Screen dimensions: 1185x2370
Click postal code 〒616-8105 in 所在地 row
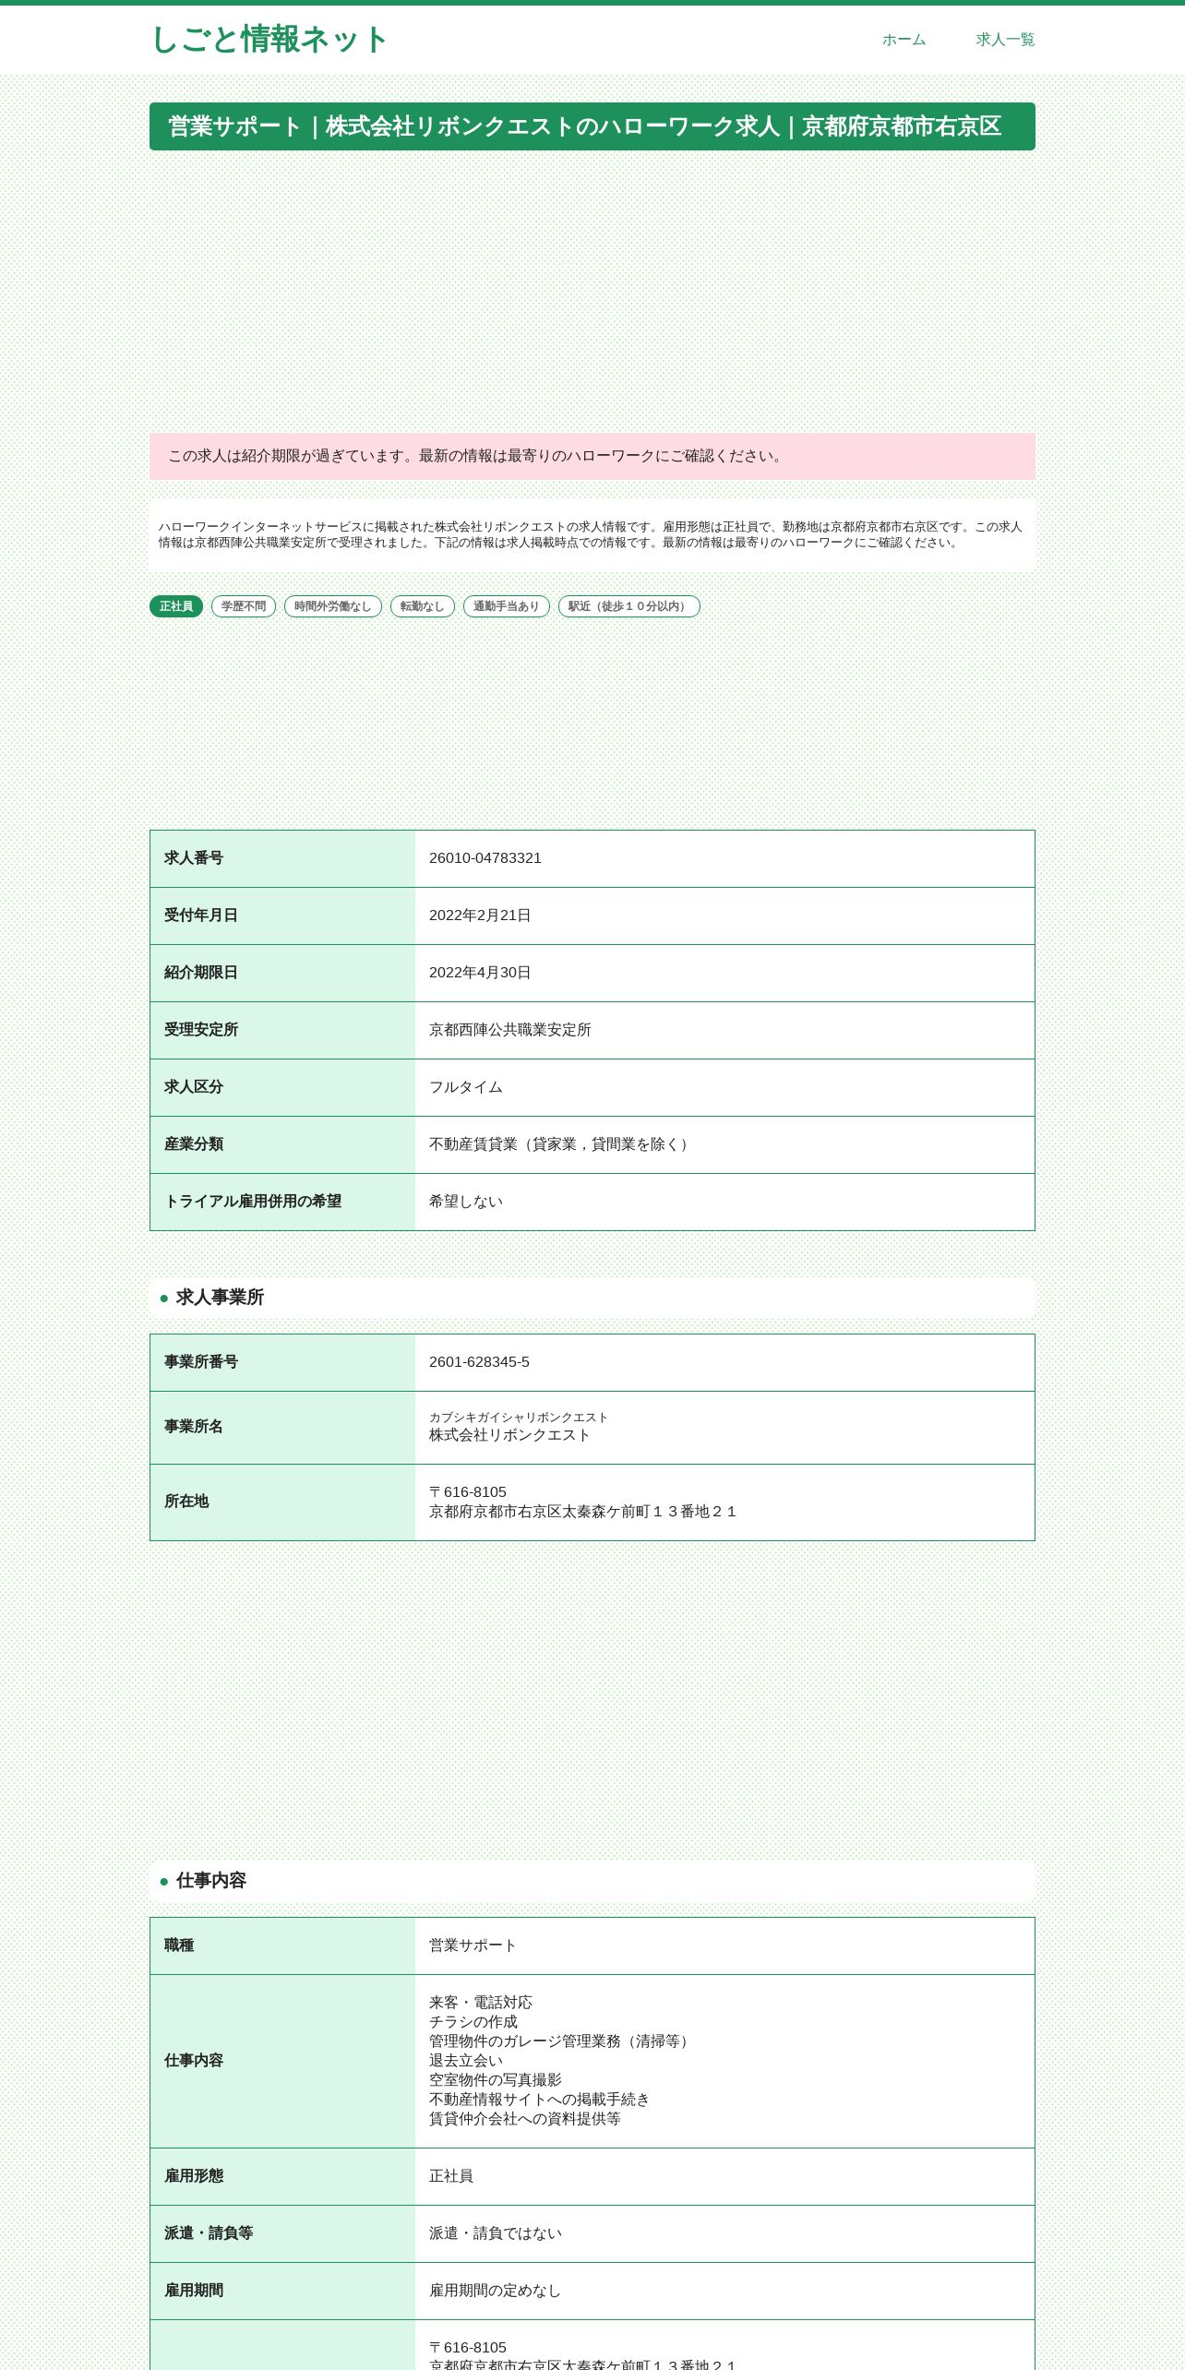tap(468, 1492)
